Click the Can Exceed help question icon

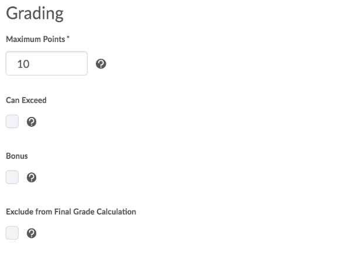pos(32,122)
